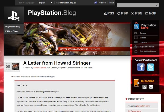Open the PSN navigation item
The width and height of the screenshot is (164, 112).
click(x=137, y=13)
